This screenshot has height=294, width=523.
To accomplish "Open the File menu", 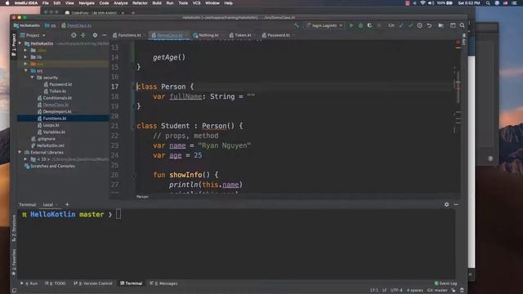I will pyautogui.click(x=46, y=3).
